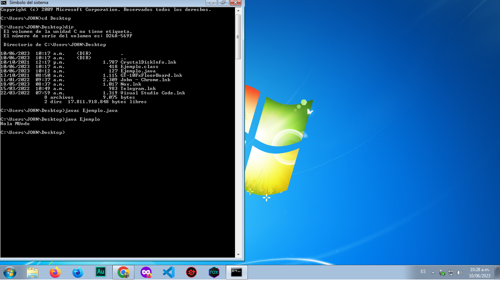Image resolution: width=500 pixels, height=281 pixels.
Task: Click the volume serial 'D26A-569F' line
Action: 68,36
